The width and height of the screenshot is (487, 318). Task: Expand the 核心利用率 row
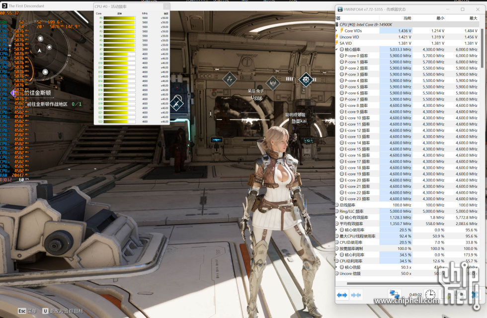(336, 254)
